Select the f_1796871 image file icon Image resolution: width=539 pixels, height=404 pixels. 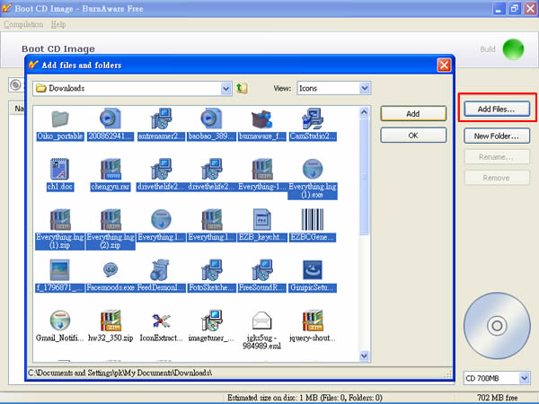tap(60, 270)
